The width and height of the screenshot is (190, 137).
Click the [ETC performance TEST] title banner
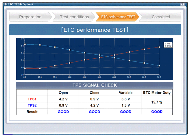(95, 30)
